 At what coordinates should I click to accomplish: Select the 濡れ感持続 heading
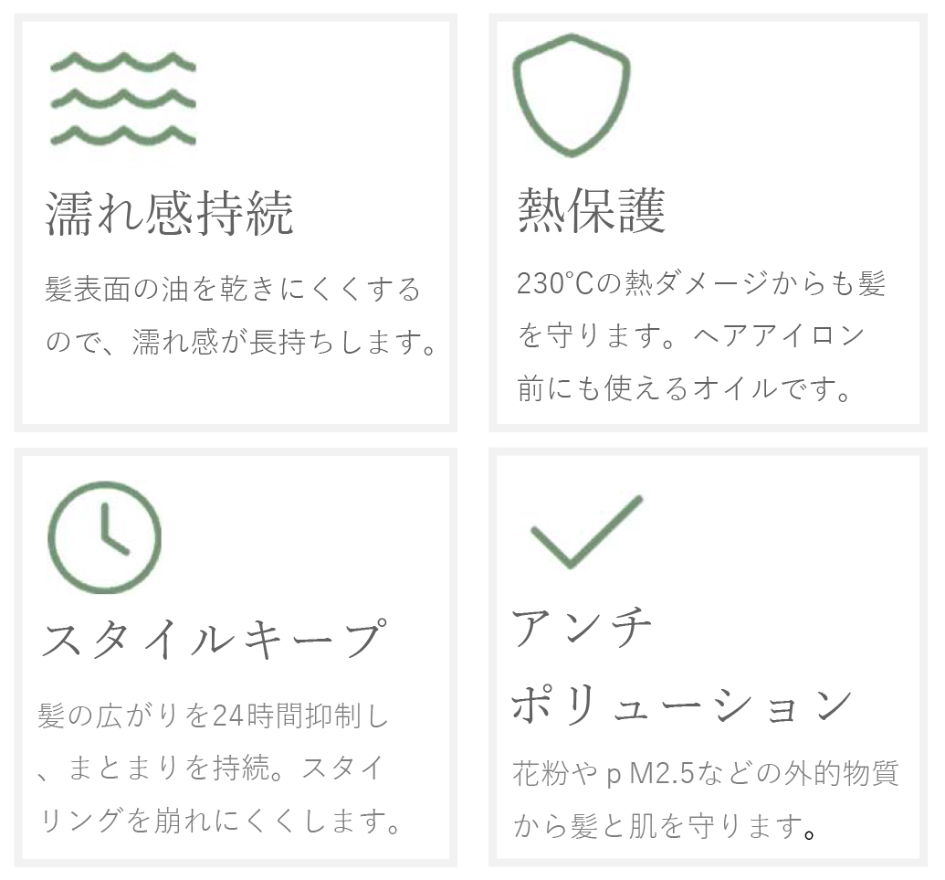(169, 213)
